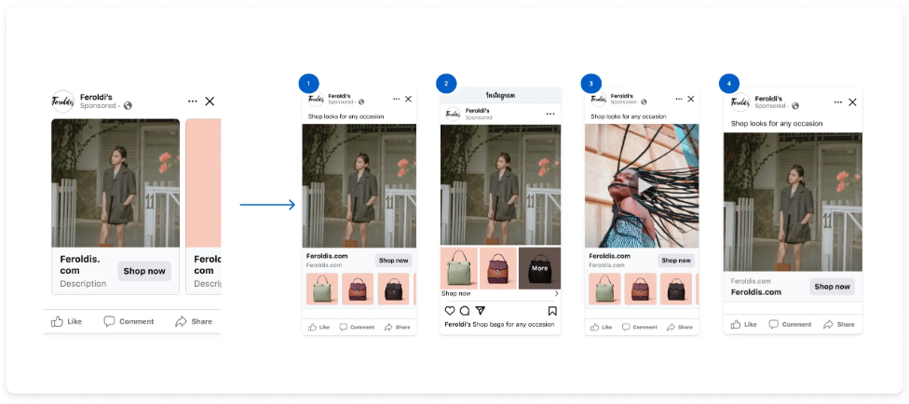Select green bag thumbnail in ad variant 3

pos(604,289)
